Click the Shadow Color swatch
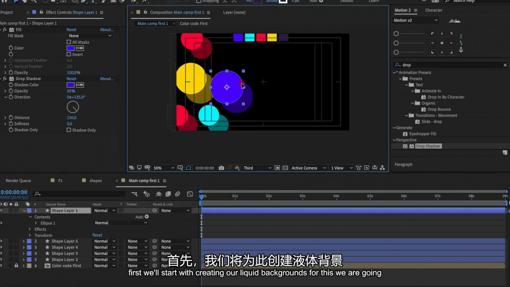The width and height of the screenshot is (510, 287). [x=70, y=85]
